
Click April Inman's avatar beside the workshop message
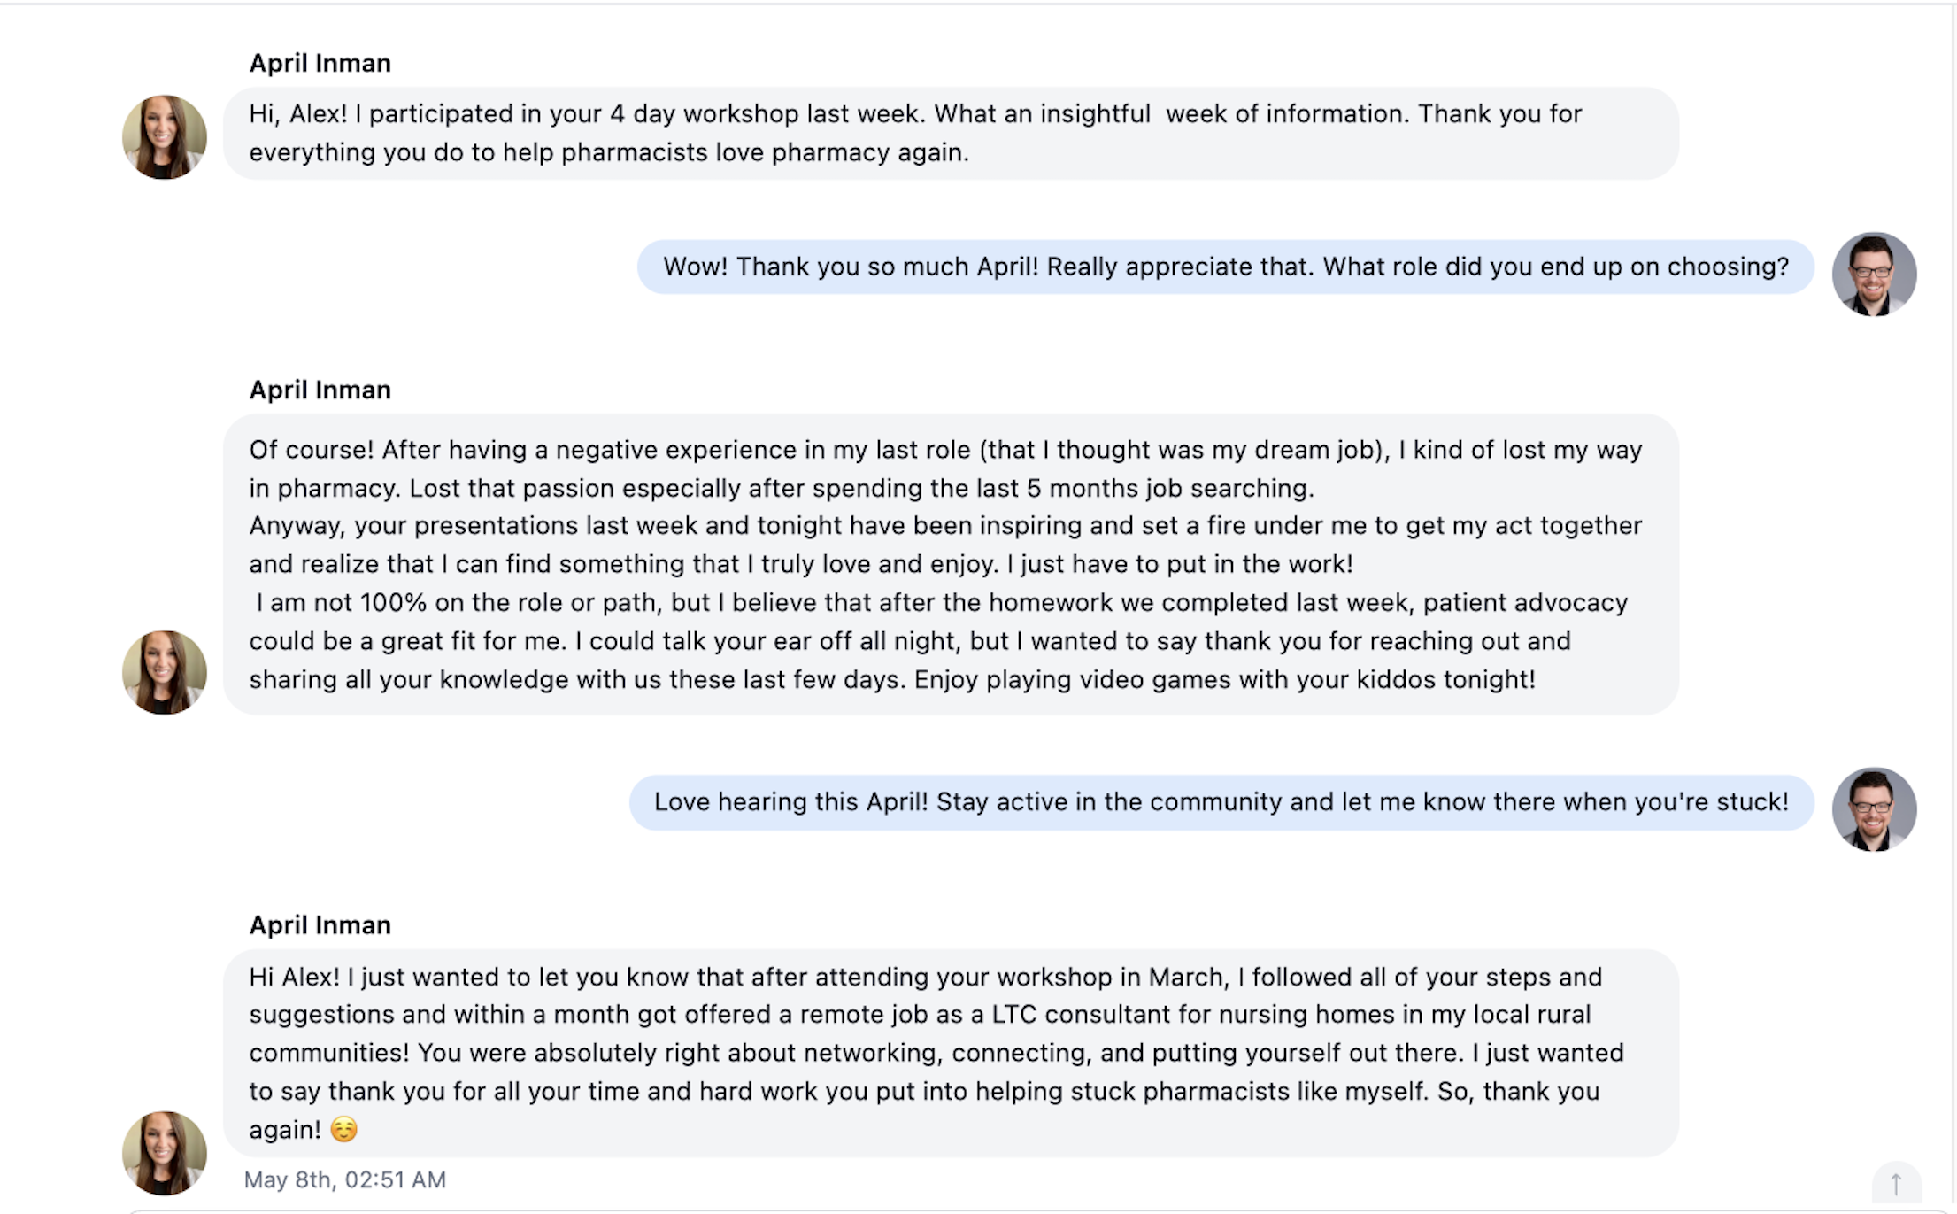coord(165,137)
